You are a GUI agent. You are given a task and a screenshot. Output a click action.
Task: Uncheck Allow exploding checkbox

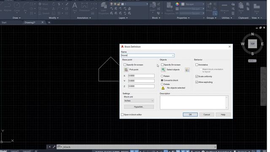point(197,82)
